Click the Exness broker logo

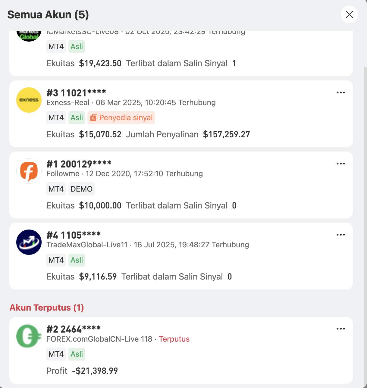(x=29, y=100)
